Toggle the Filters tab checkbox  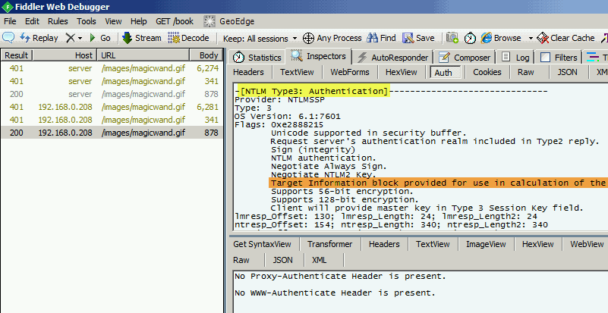pos(545,57)
